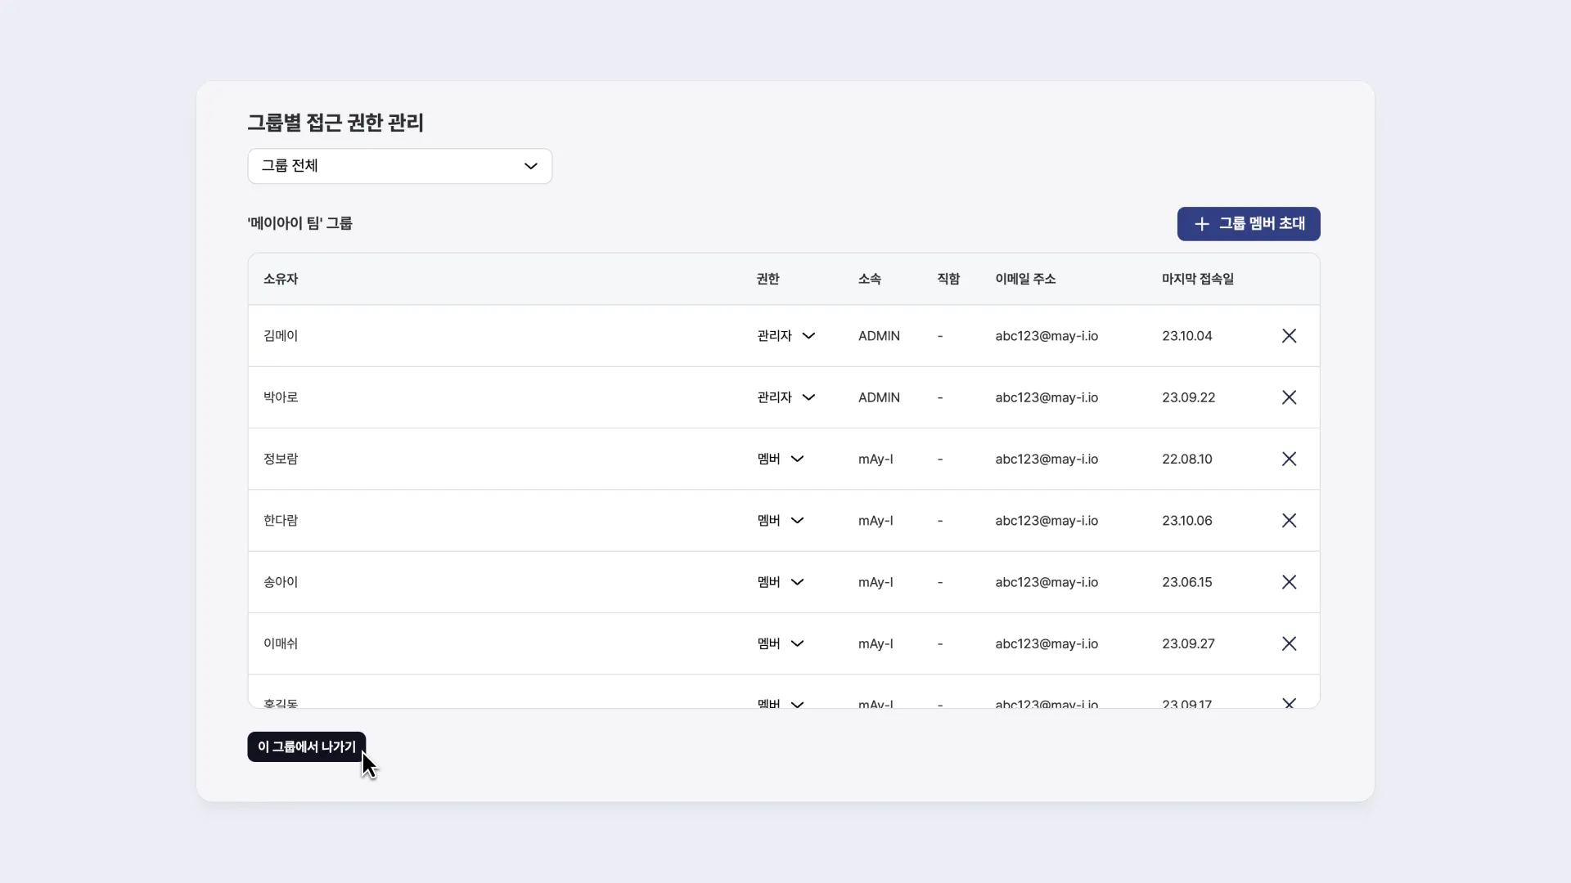Remove member 김메이 with X icon

pos(1289,336)
